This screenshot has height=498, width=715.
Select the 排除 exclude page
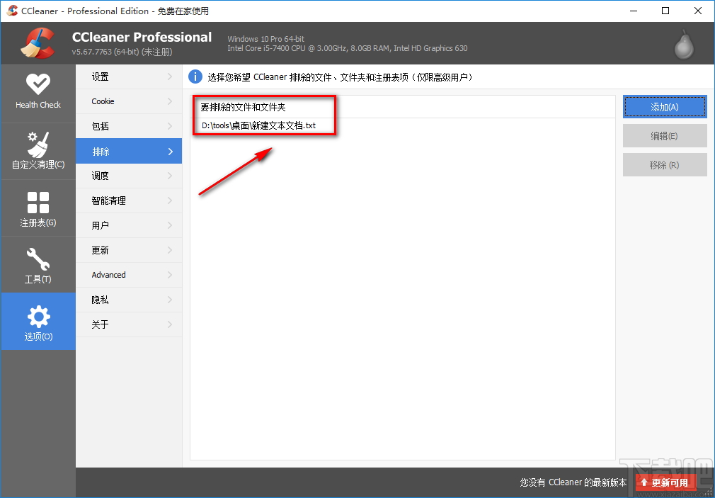coord(129,151)
